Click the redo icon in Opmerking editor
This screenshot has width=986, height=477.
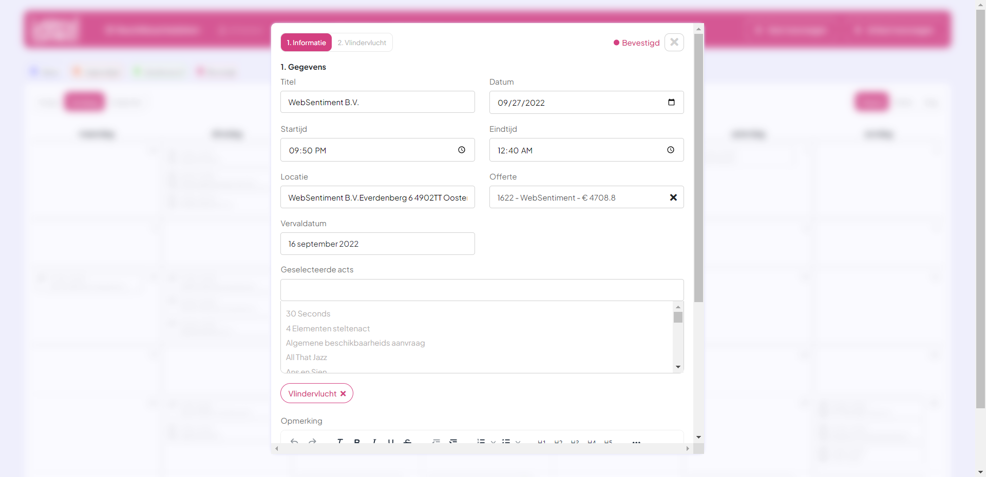pyautogui.click(x=312, y=441)
